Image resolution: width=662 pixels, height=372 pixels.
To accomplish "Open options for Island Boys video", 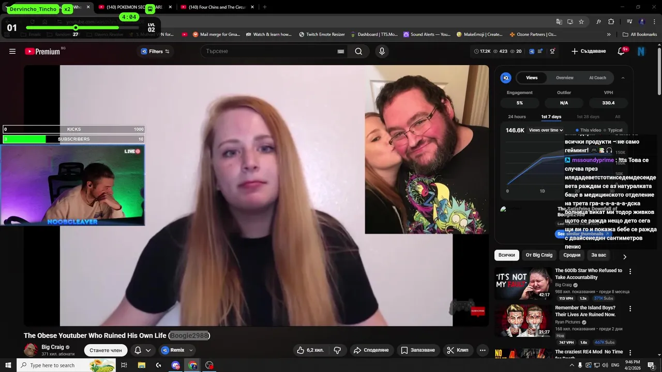I will point(630,308).
